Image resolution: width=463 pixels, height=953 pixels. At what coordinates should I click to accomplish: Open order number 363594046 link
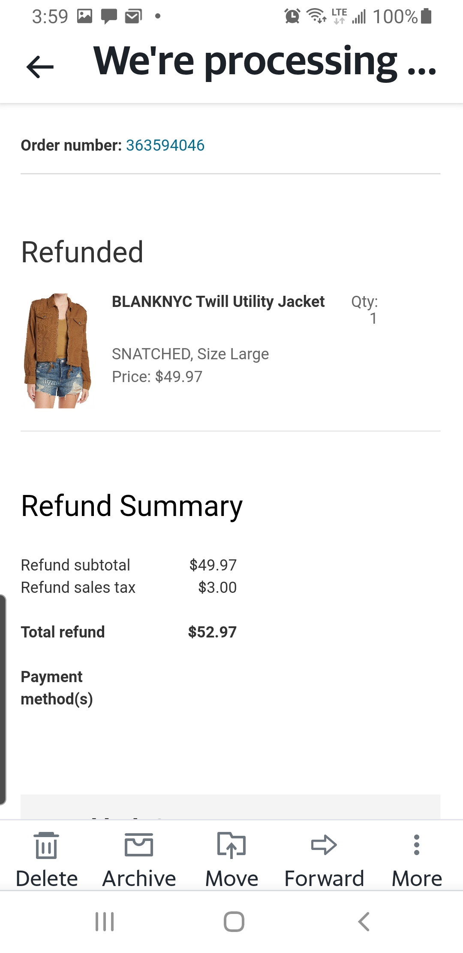click(x=165, y=146)
